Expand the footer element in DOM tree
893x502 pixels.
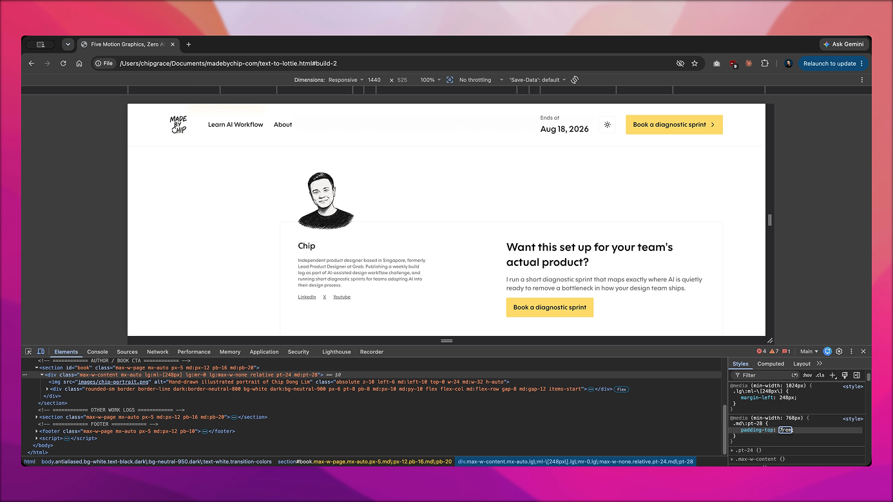click(37, 431)
